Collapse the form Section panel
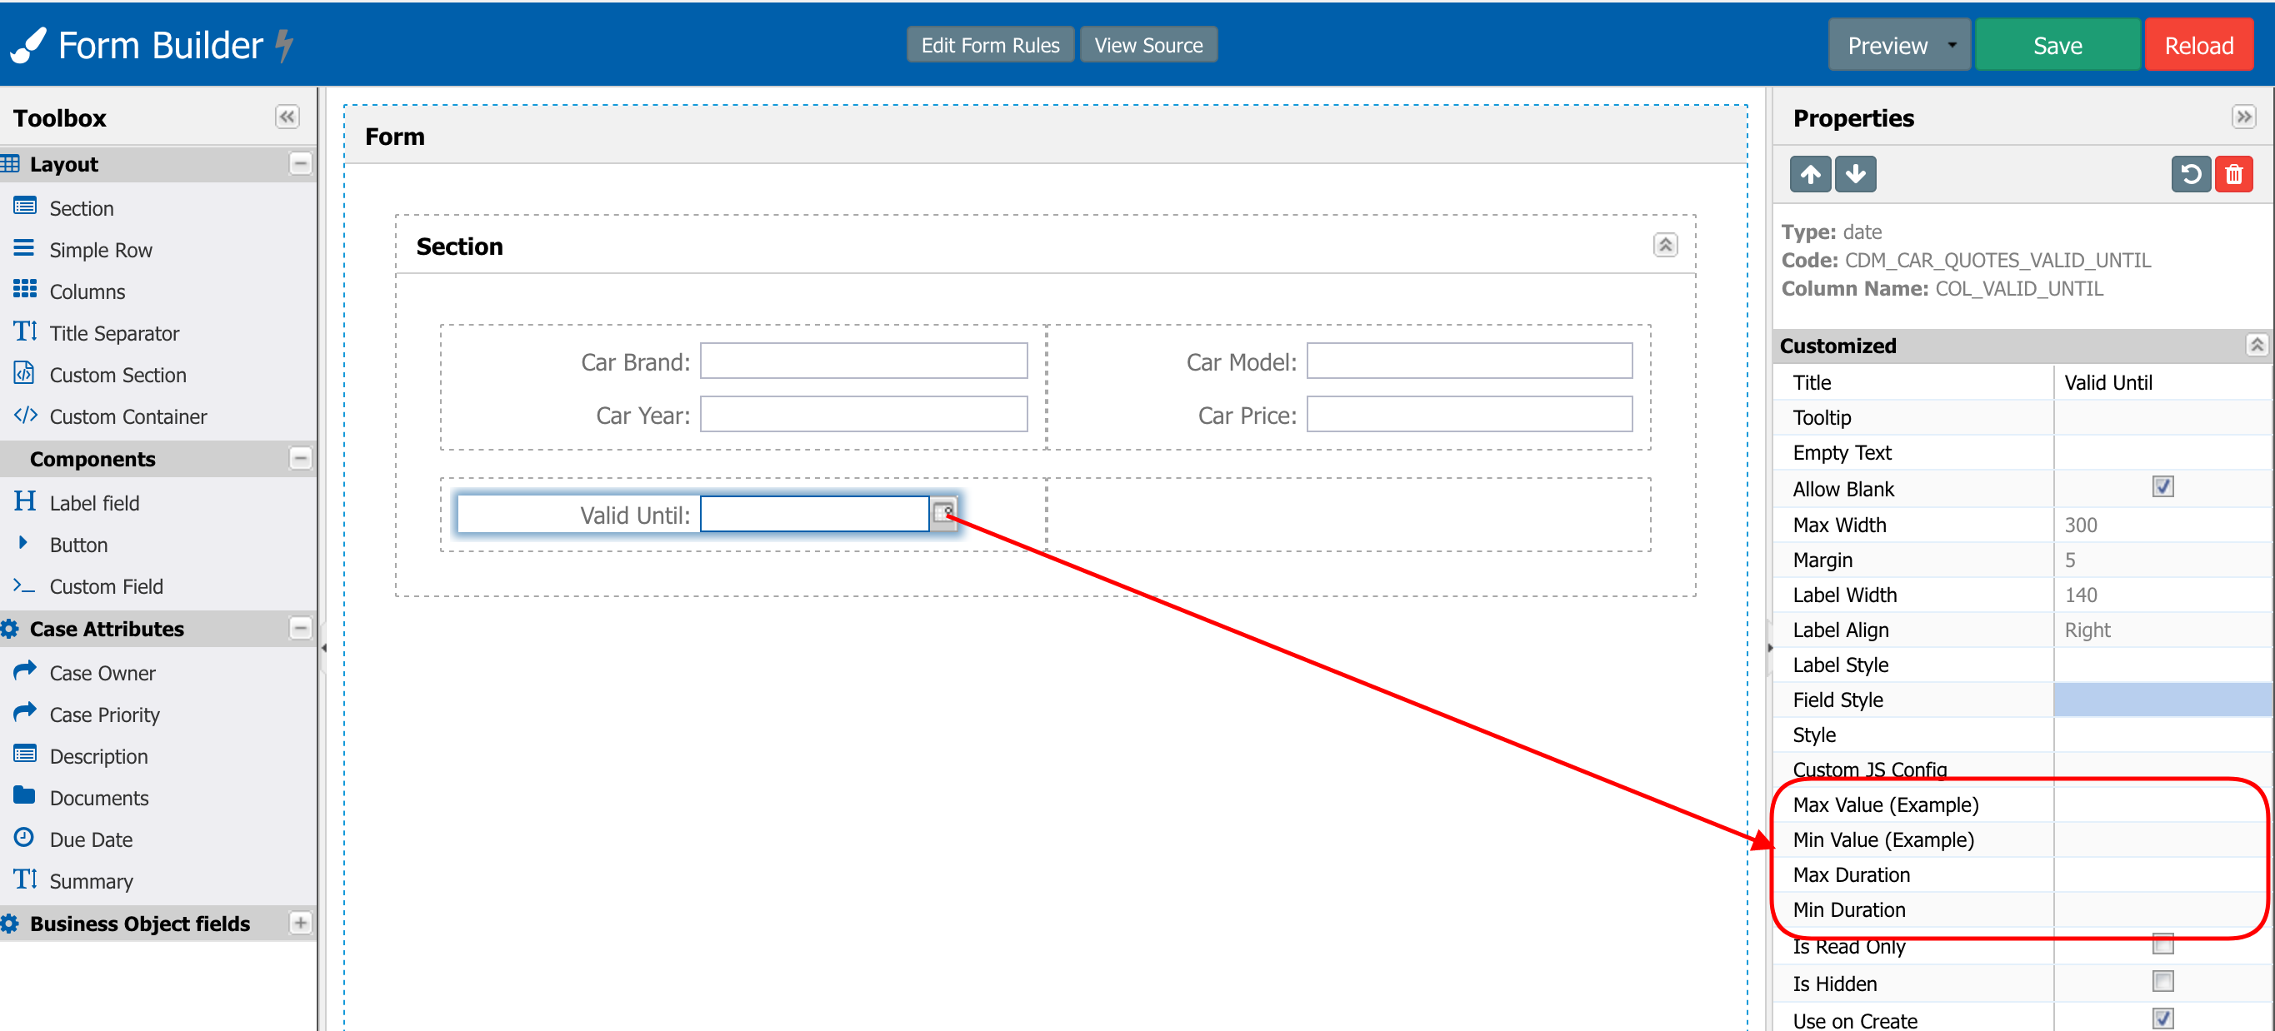2275x1031 pixels. coord(1665,245)
